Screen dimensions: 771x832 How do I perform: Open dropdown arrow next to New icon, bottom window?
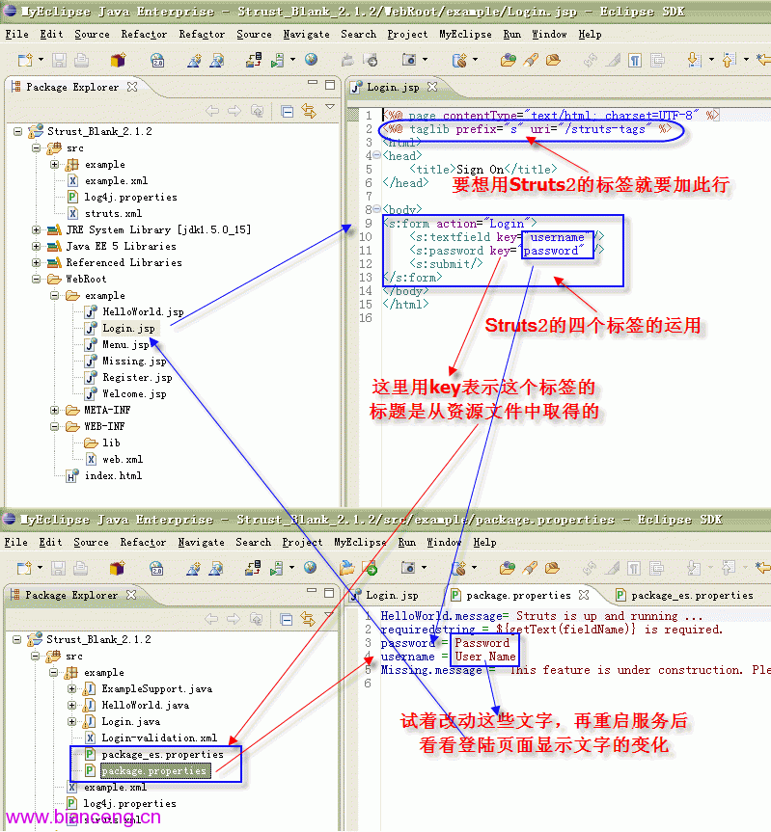40,567
